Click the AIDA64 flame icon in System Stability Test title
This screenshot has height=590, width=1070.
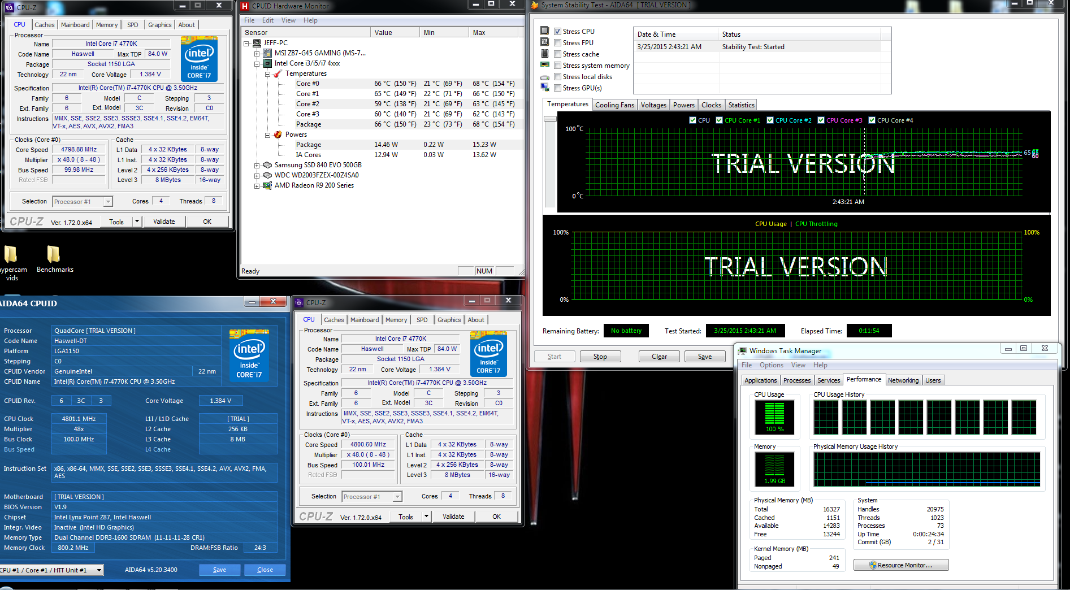[x=535, y=5]
